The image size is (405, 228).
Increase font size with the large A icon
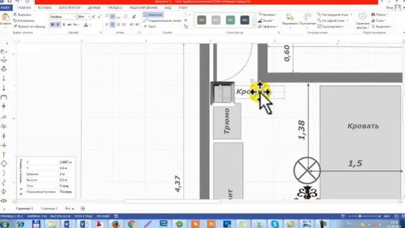(94, 17)
